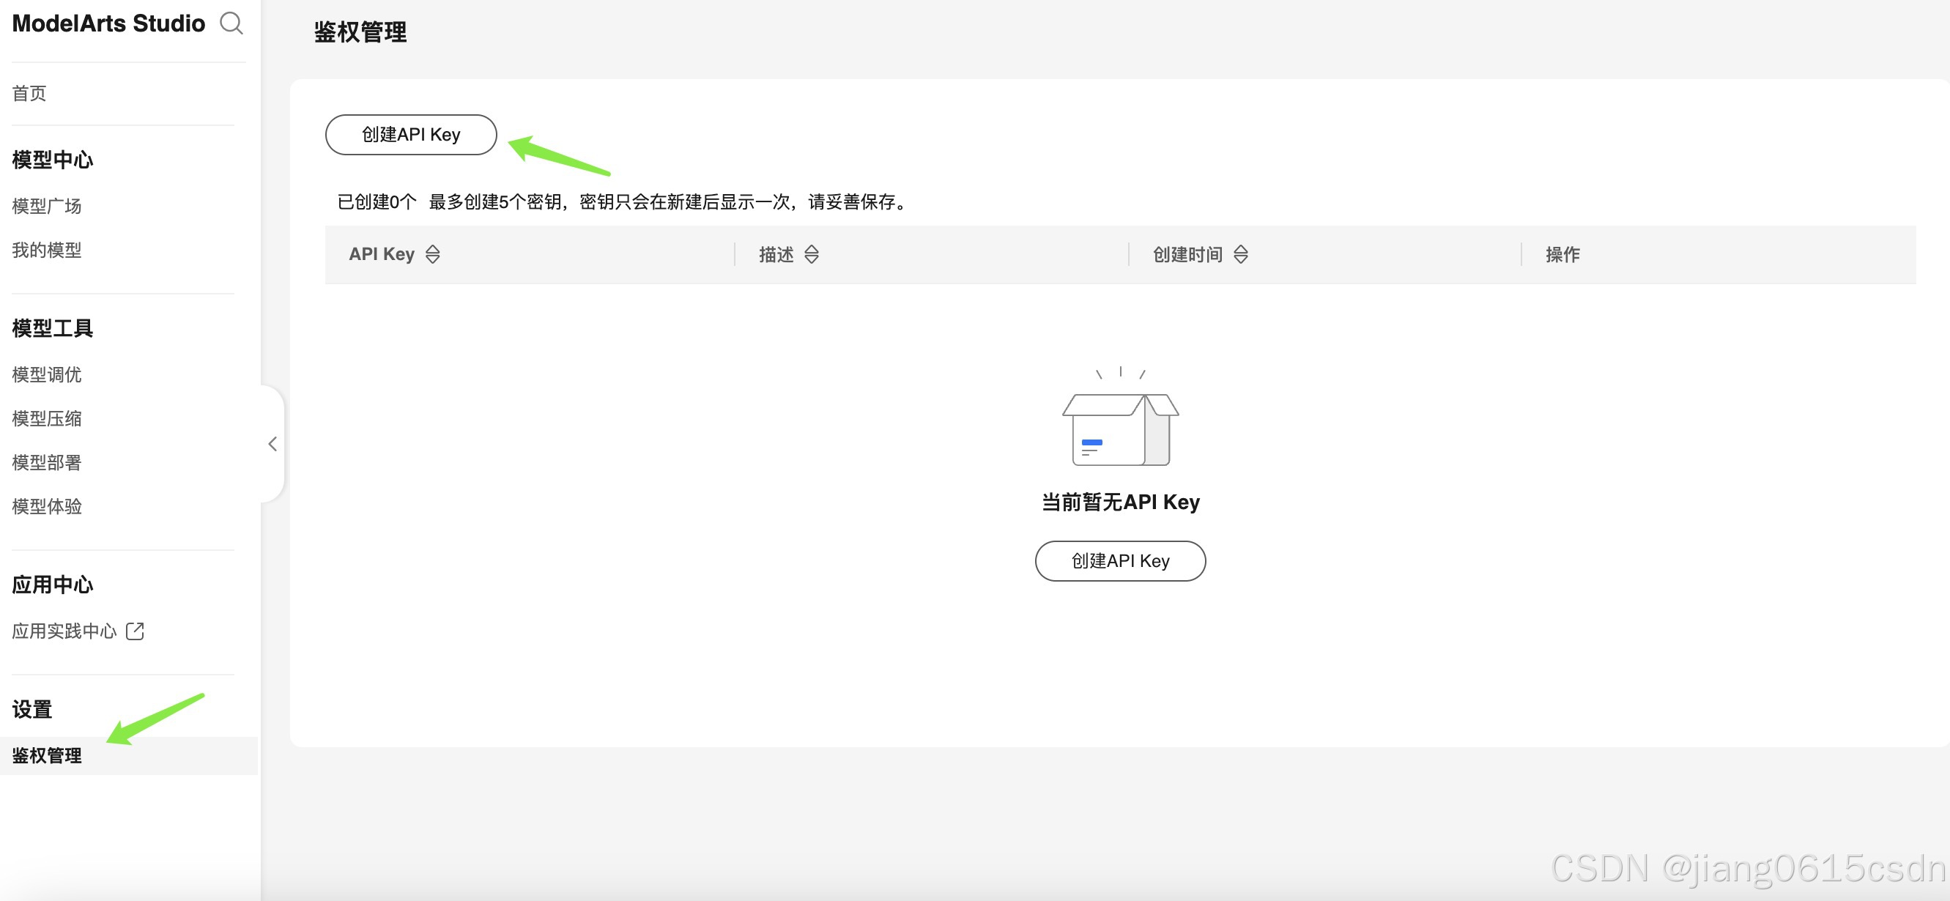Click top 创建API Key button

tap(410, 135)
